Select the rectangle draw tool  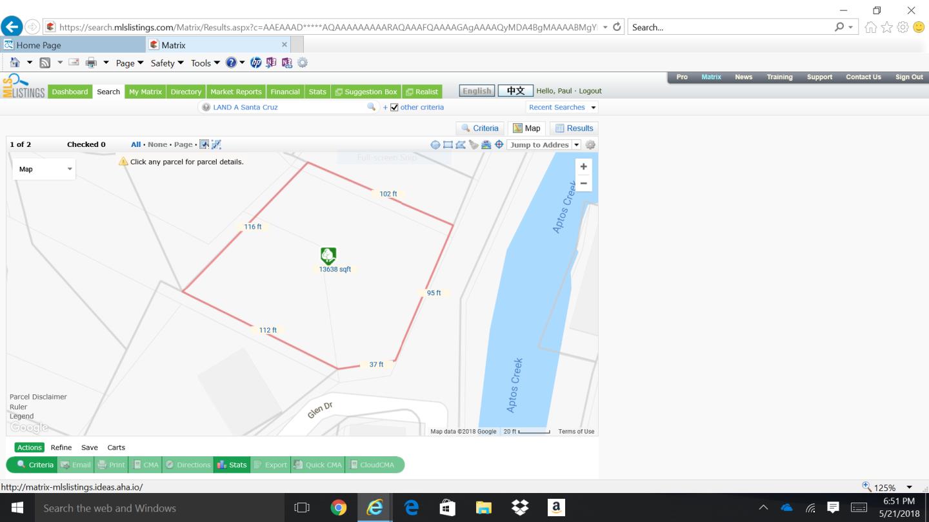coord(448,145)
